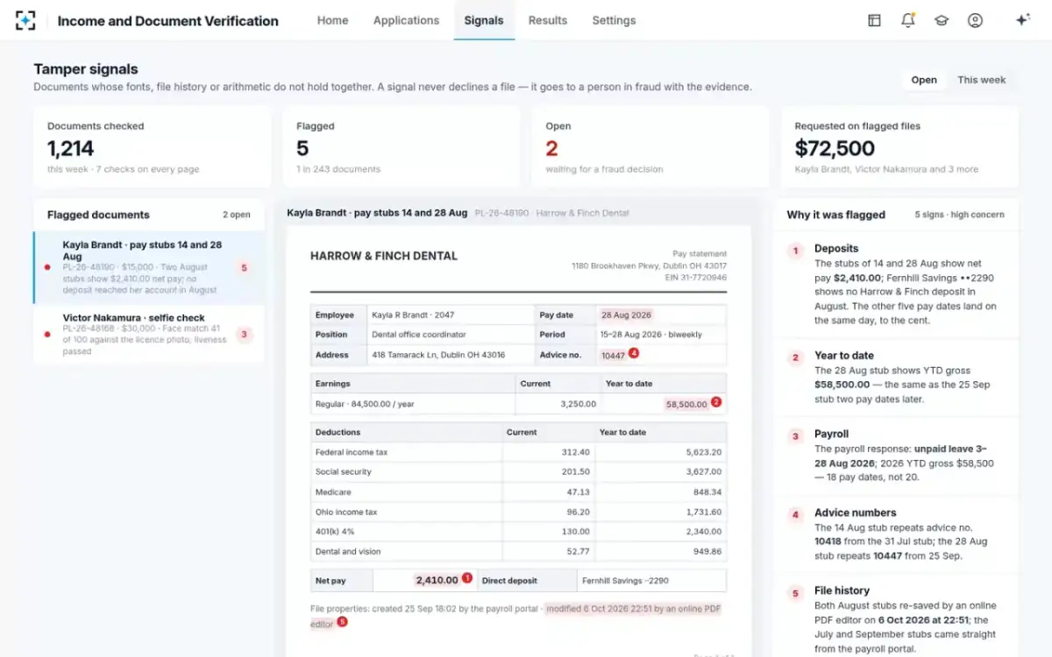Click the app logo in the header
The width and height of the screenshot is (1052, 657).
[26, 20]
